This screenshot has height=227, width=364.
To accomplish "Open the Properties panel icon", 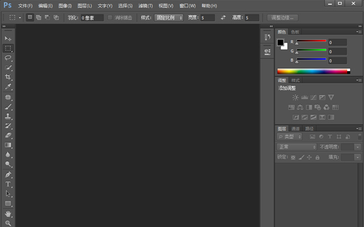I will click(267, 52).
